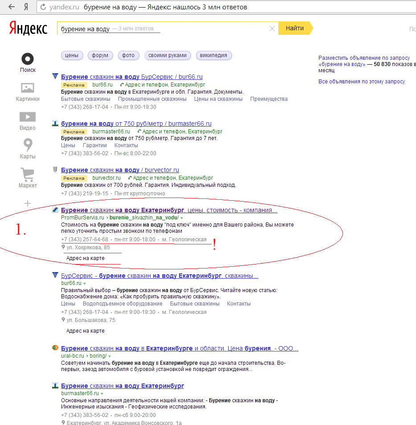
Task: Select the 'форум' suggestion chip
Action: point(100,55)
